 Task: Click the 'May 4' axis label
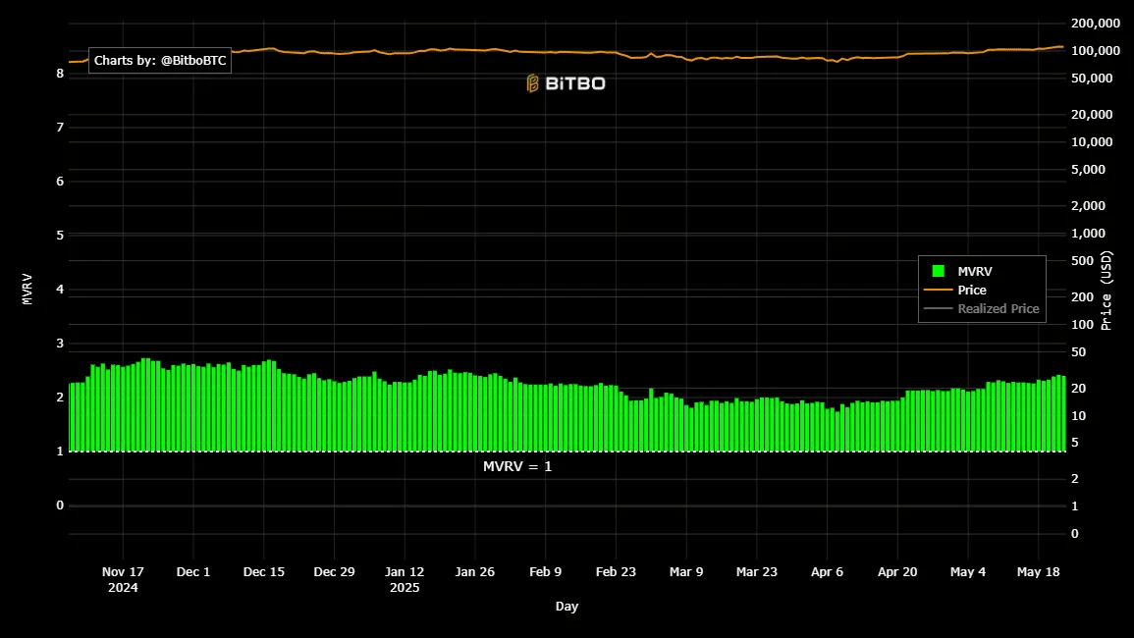[x=968, y=571]
